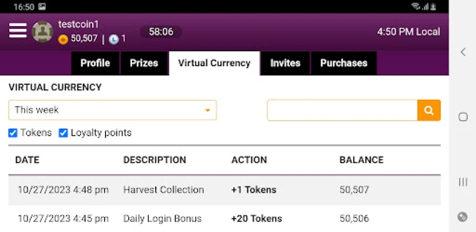Tap the Android back chevron
476x232 pixels.
pos(463,52)
